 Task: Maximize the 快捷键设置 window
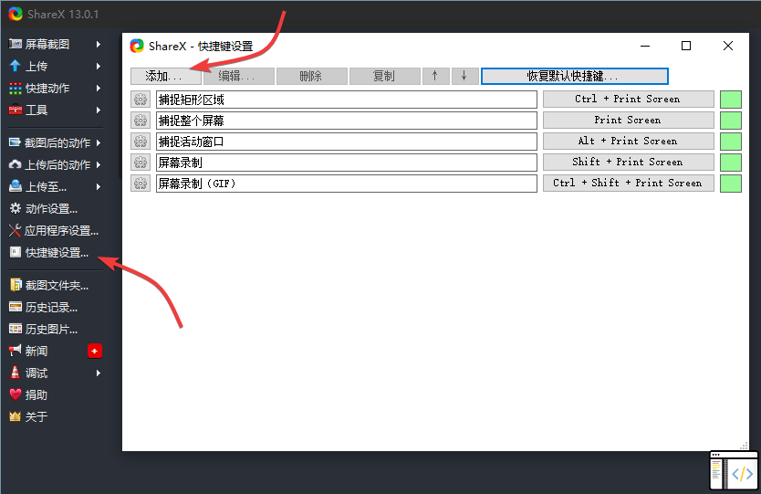(686, 46)
